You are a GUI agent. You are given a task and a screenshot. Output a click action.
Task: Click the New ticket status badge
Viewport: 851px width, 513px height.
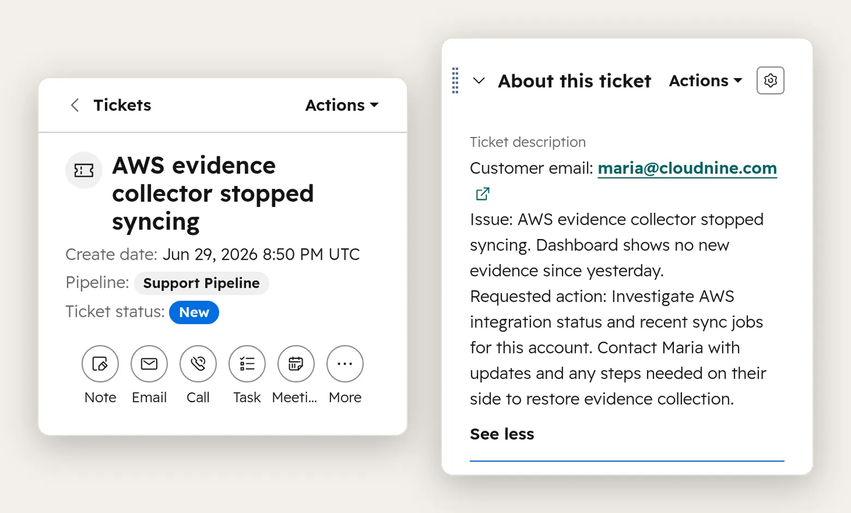(194, 312)
